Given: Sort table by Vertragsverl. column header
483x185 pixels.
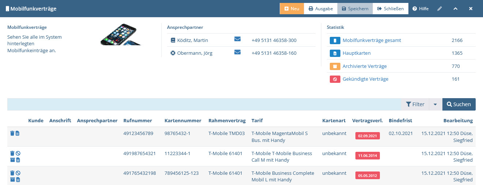Looking at the screenshot, I should tap(367, 120).
